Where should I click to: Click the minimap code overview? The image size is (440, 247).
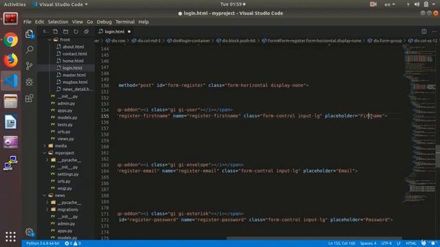tap(419, 123)
